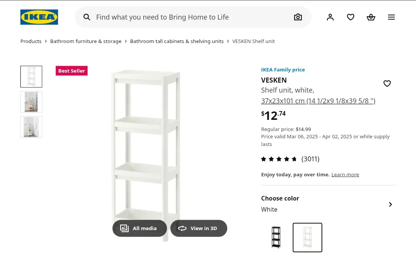Navigate to the Products breadcrumb
Viewport: 416px width, 257px height.
point(31,41)
